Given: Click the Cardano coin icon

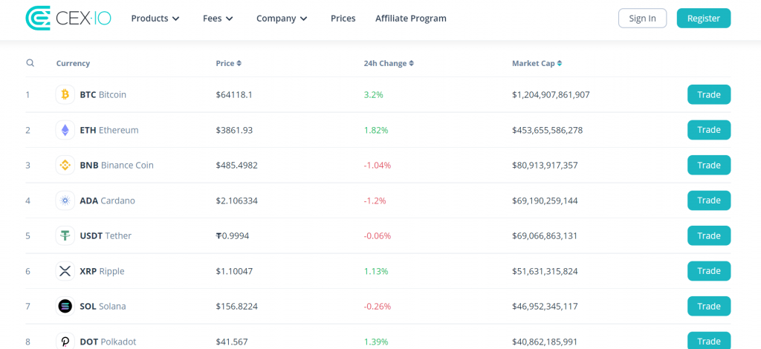Looking at the screenshot, I should point(65,200).
